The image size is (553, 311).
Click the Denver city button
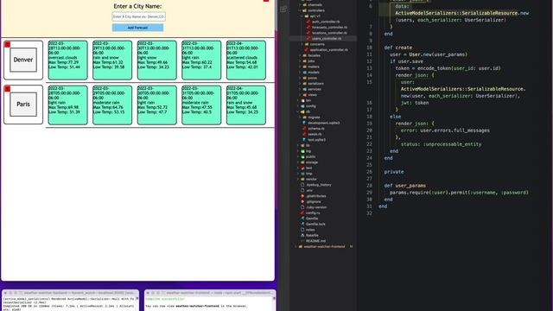(x=23, y=60)
